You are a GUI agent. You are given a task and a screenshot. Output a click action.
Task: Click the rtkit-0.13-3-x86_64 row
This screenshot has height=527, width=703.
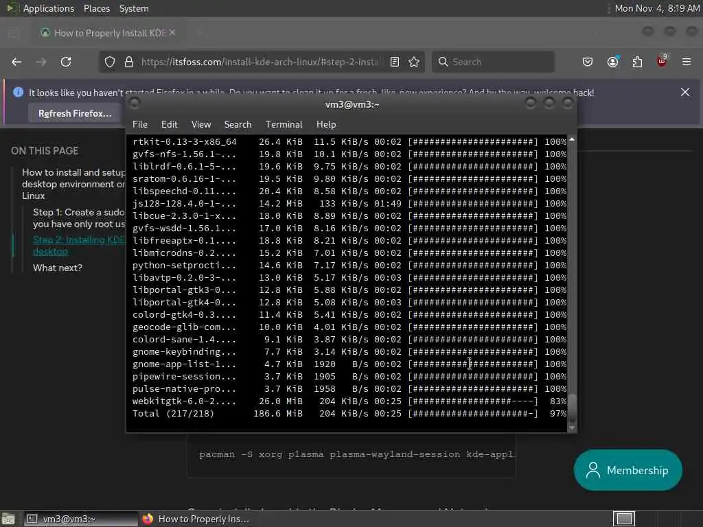tap(349, 141)
